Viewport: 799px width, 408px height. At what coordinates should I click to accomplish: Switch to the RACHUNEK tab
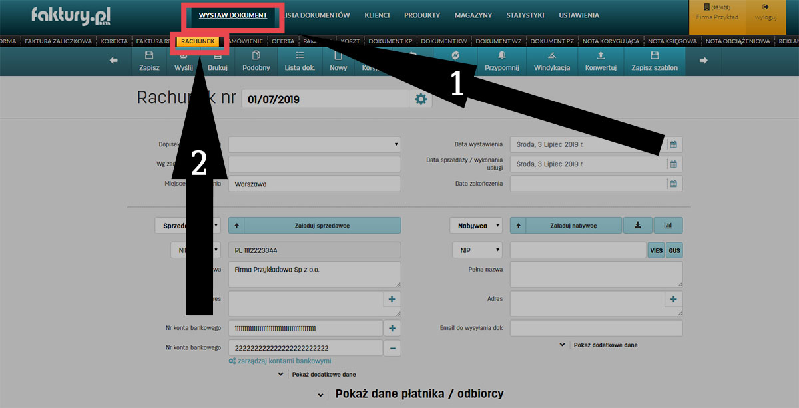pos(198,41)
